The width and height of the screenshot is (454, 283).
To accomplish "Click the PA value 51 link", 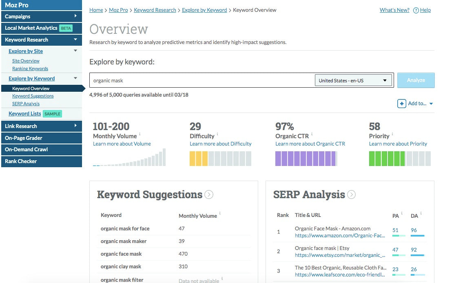I will coord(395,230).
